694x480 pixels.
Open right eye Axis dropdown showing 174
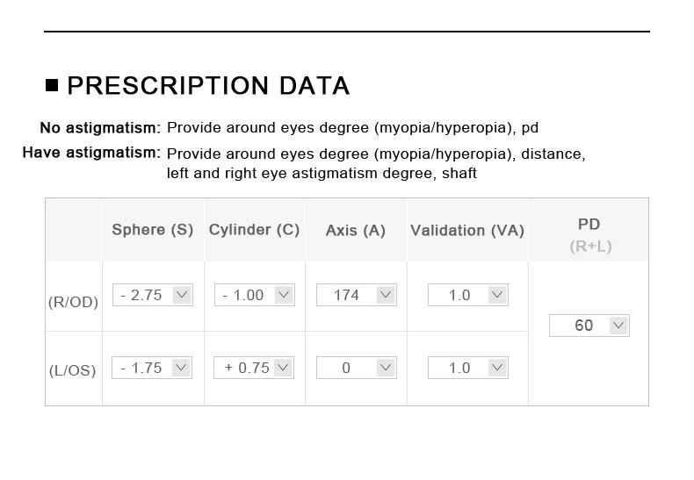click(x=356, y=295)
